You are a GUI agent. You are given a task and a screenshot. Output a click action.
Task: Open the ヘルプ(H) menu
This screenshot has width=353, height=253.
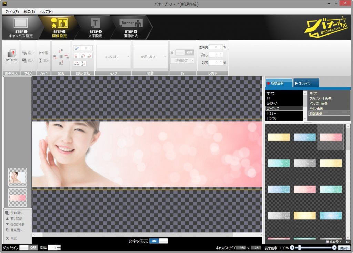click(46, 11)
